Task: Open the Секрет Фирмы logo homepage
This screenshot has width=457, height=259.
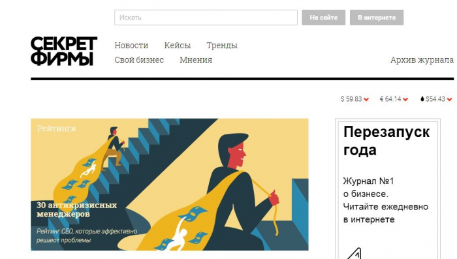Action: tap(64, 51)
